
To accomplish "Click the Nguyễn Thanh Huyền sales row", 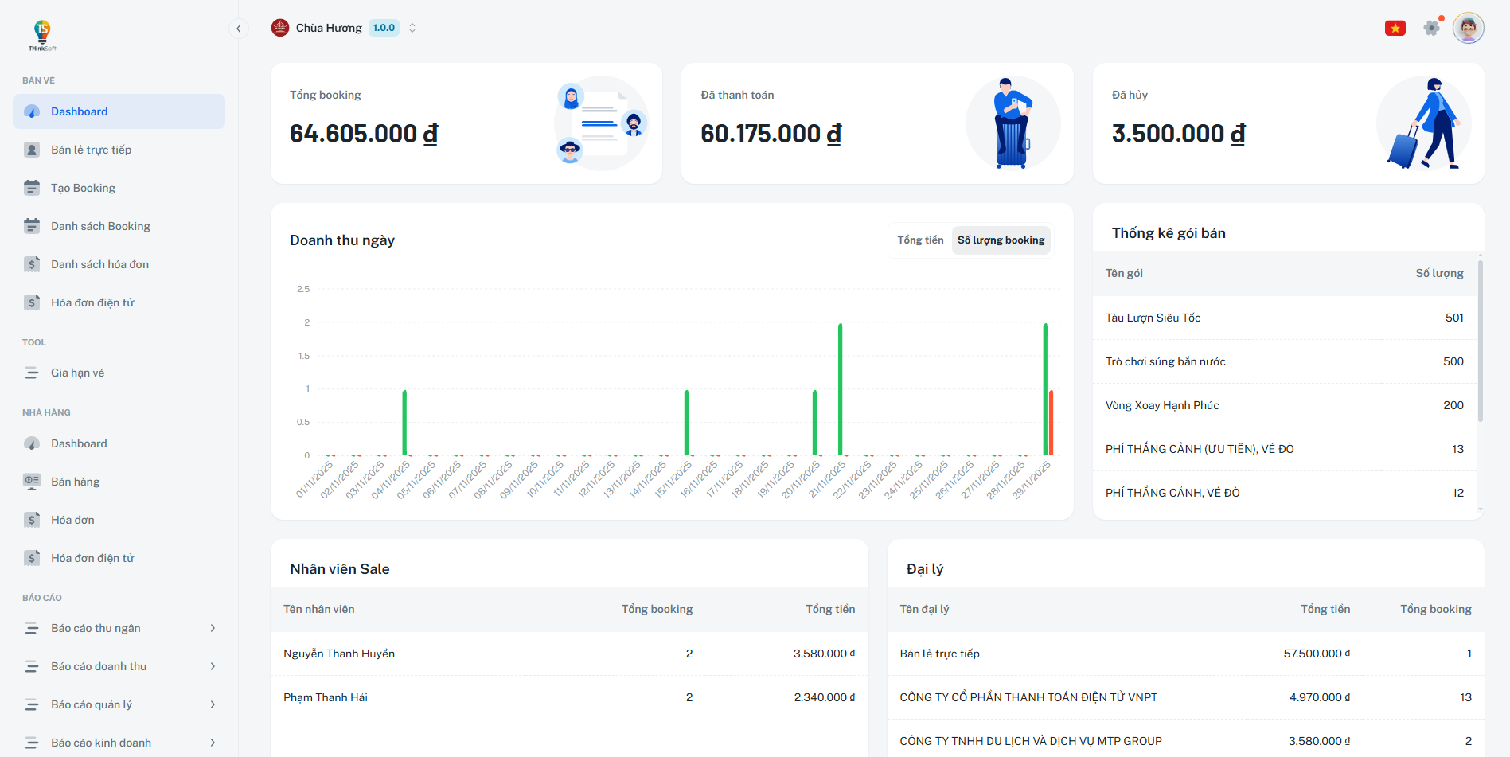I will (340, 653).
